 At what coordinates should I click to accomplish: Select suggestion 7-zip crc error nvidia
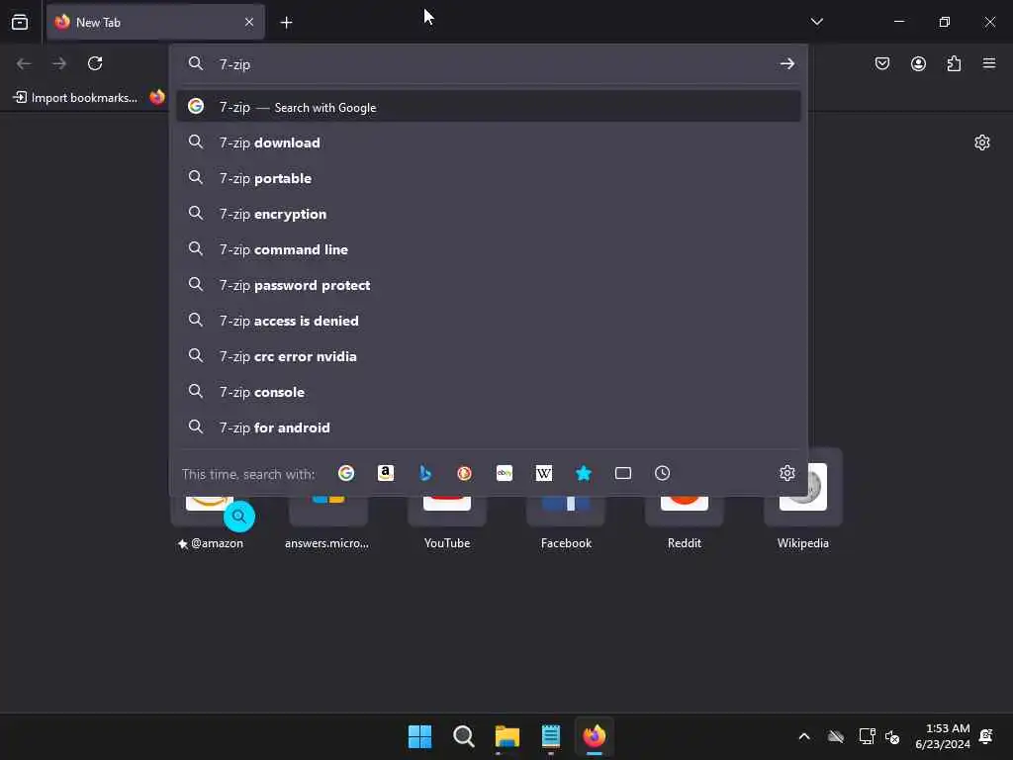[x=489, y=355]
